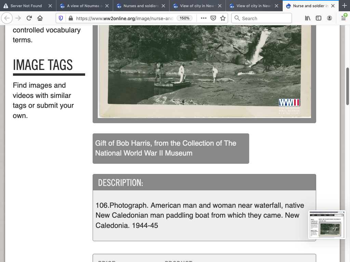Viewport: 350px width, 262px height.
Task: Open the tracking protection shield icon
Action: [x=61, y=18]
